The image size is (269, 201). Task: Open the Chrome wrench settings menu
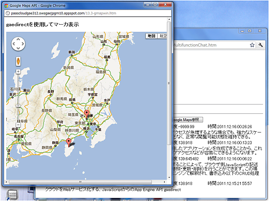pyautogui.click(x=260, y=45)
